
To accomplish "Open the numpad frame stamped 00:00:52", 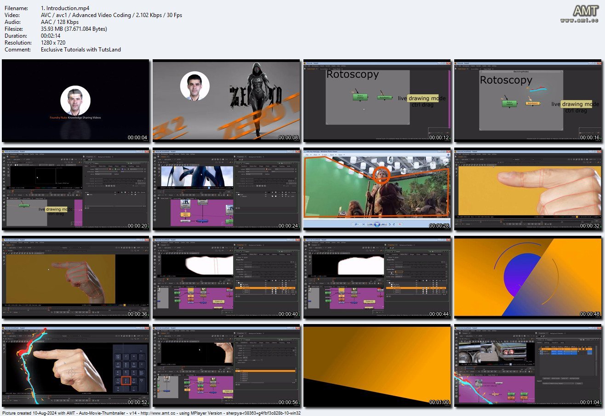I will (x=76, y=366).
